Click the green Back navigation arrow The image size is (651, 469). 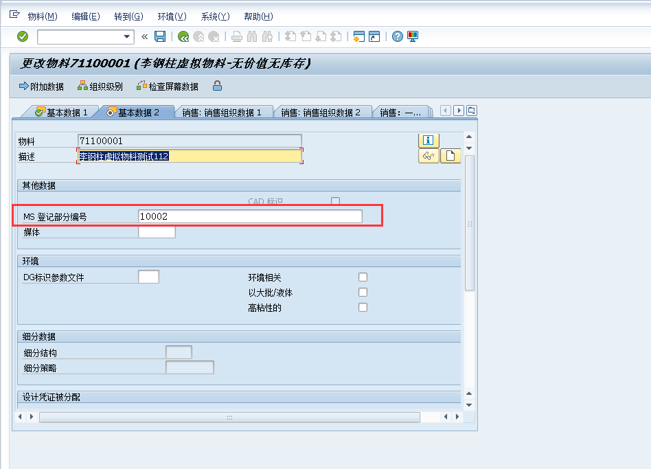[x=182, y=36]
